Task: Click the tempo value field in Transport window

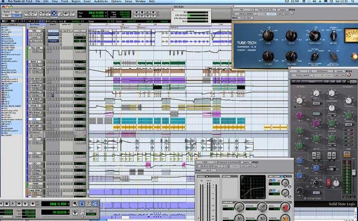Action: pos(91,214)
